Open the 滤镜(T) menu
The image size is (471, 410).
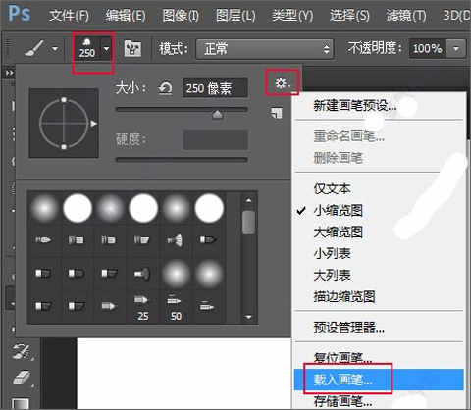pyautogui.click(x=406, y=15)
